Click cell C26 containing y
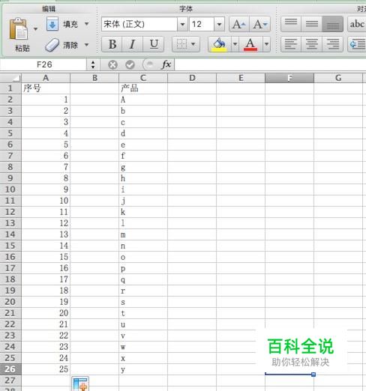 coord(143,369)
